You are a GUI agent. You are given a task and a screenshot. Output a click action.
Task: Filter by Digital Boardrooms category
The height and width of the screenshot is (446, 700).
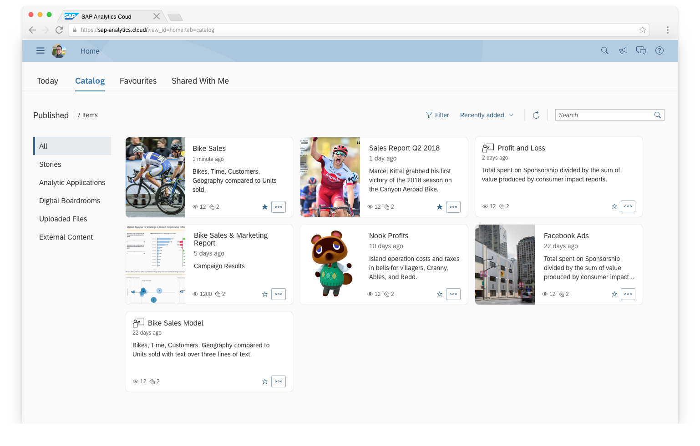(x=72, y=200)
